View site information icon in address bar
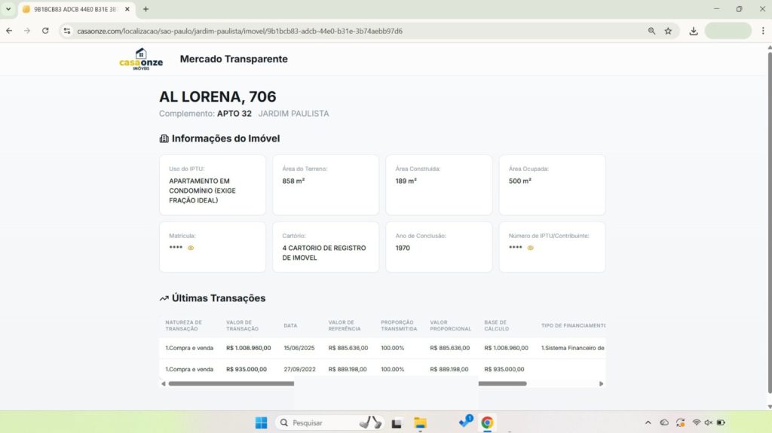 [x=67, y=31]
